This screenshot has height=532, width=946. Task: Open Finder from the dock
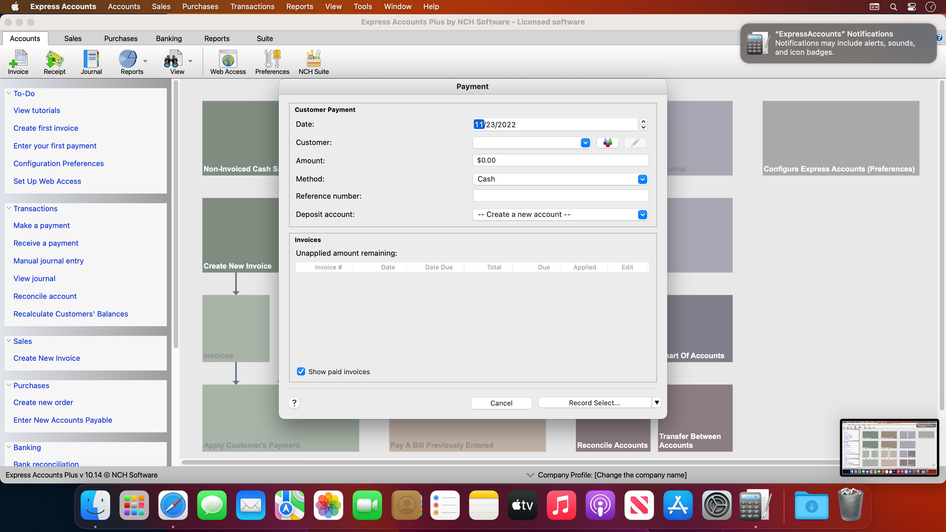tap(95, 505)
